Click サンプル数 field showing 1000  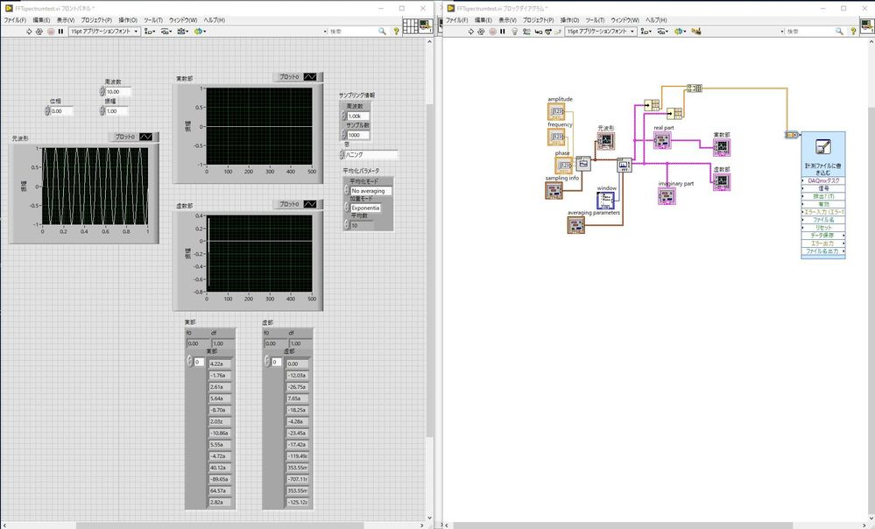[357, 135]
